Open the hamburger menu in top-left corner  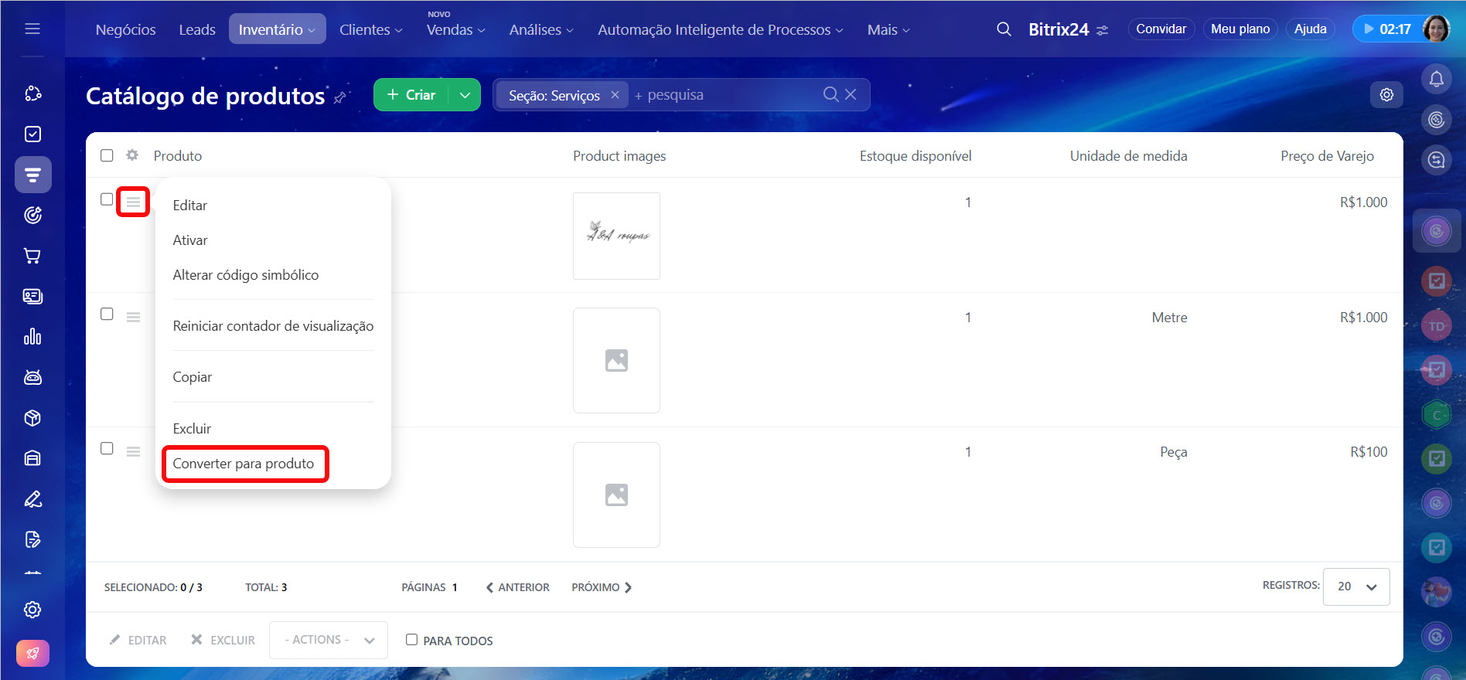32,29
